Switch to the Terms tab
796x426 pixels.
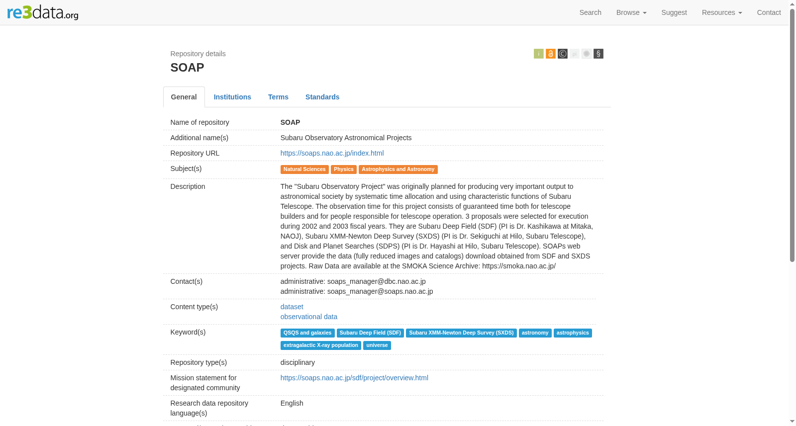pyautogui.click(x=278, y=97)
